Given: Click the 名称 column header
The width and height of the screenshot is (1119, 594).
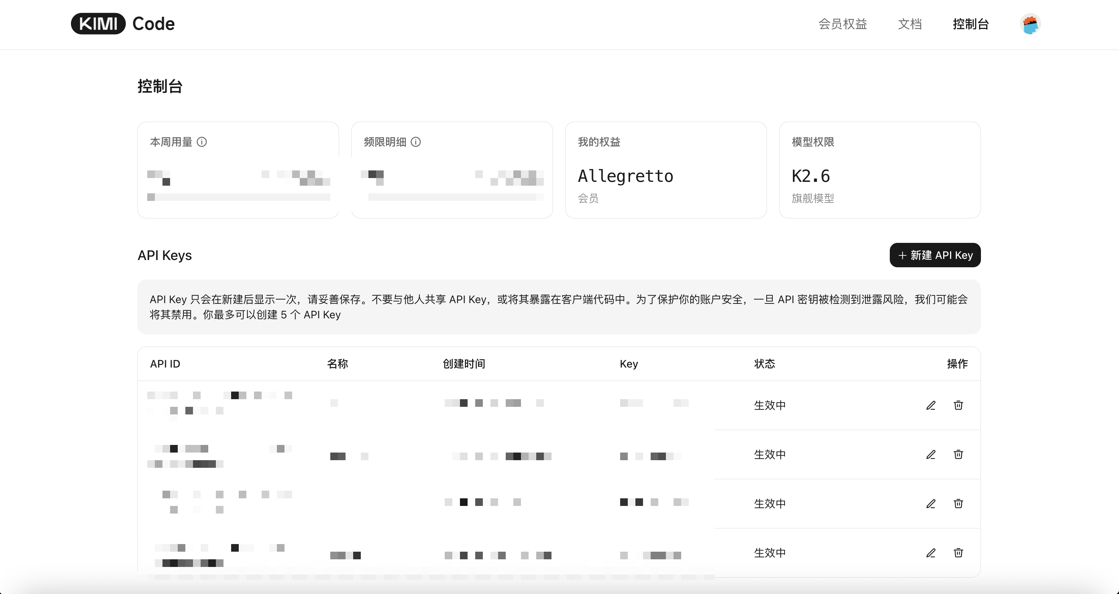Looking at the screenshot, I should (x=338, y=364).
